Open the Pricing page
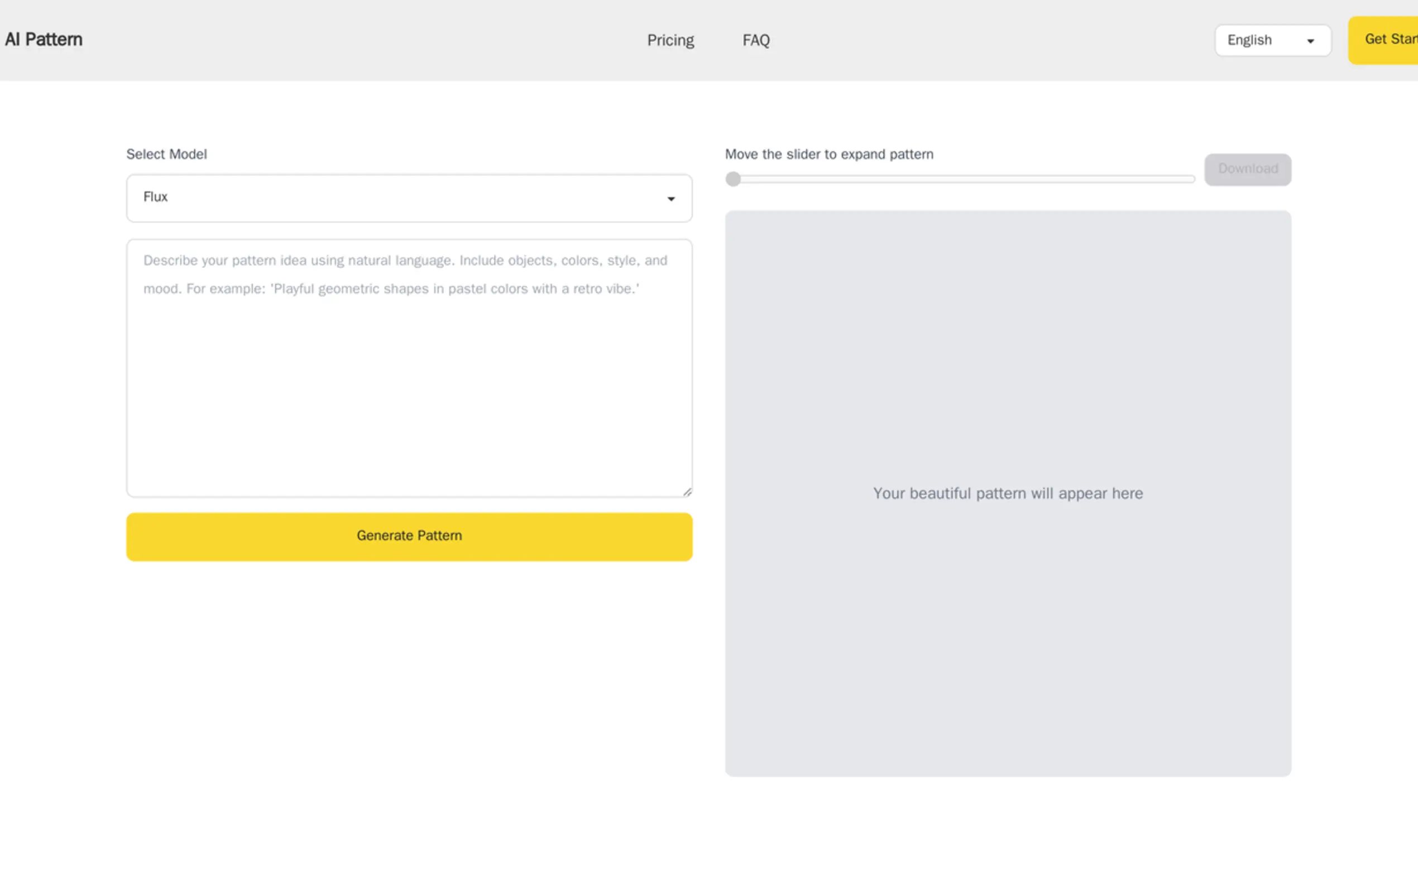Screen dimensions: 1418x886 coord(670,40)
